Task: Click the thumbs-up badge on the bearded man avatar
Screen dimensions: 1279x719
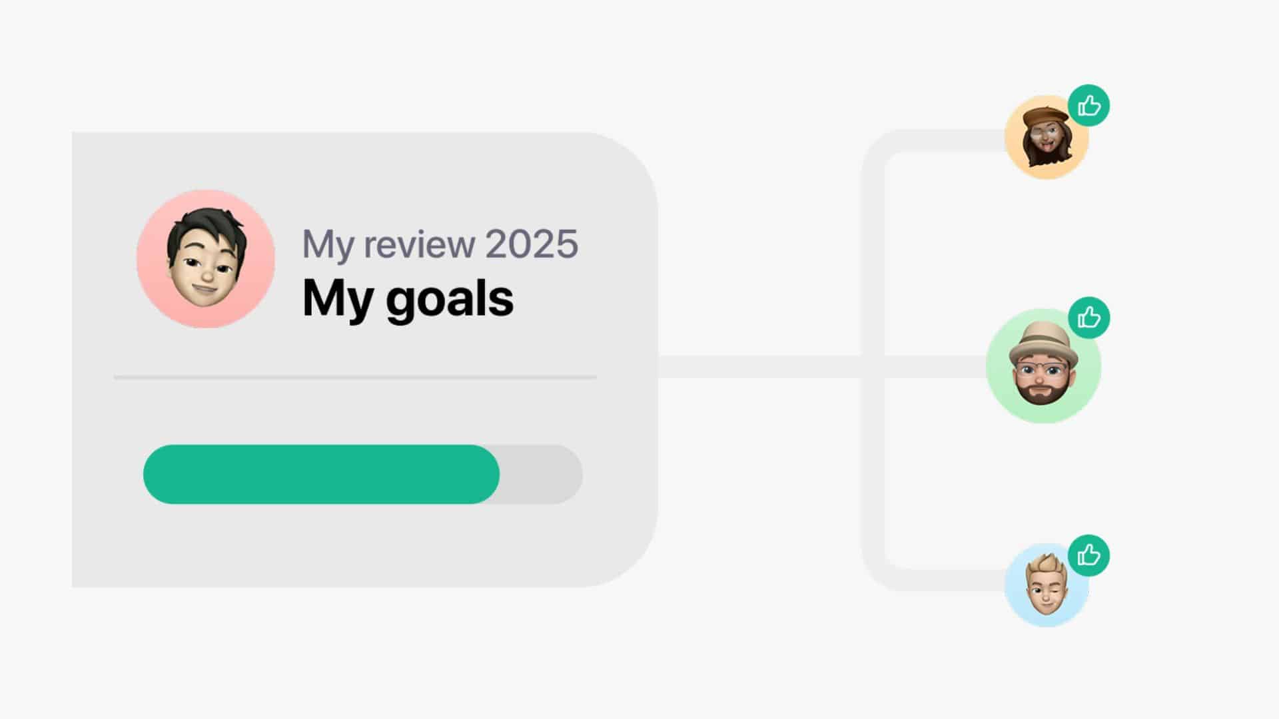Action: click(x=1089, y=318)
